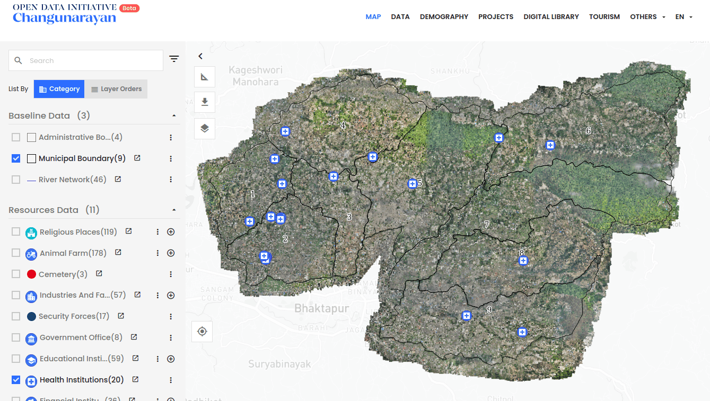Collapse the Baseline Data section

point(174,115)
